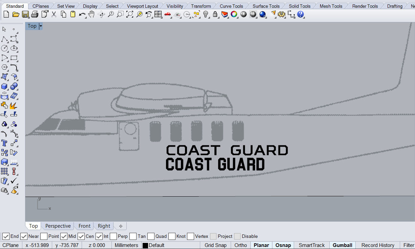Click the Grid Snap status button

215,245
